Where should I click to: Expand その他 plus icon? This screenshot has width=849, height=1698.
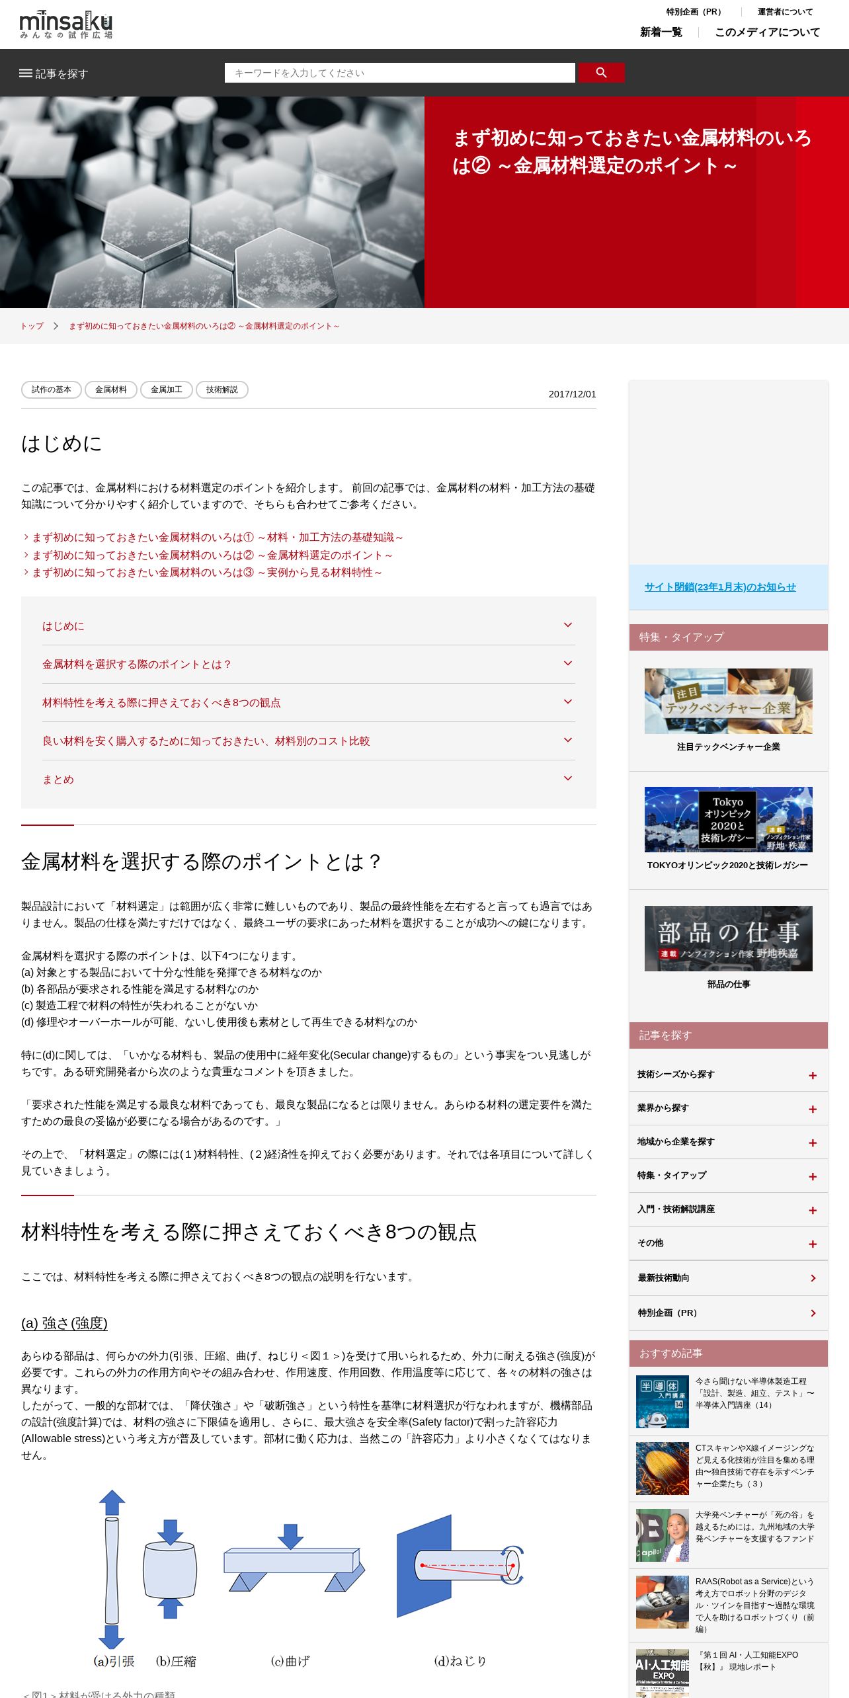[x=813, y=1244]
